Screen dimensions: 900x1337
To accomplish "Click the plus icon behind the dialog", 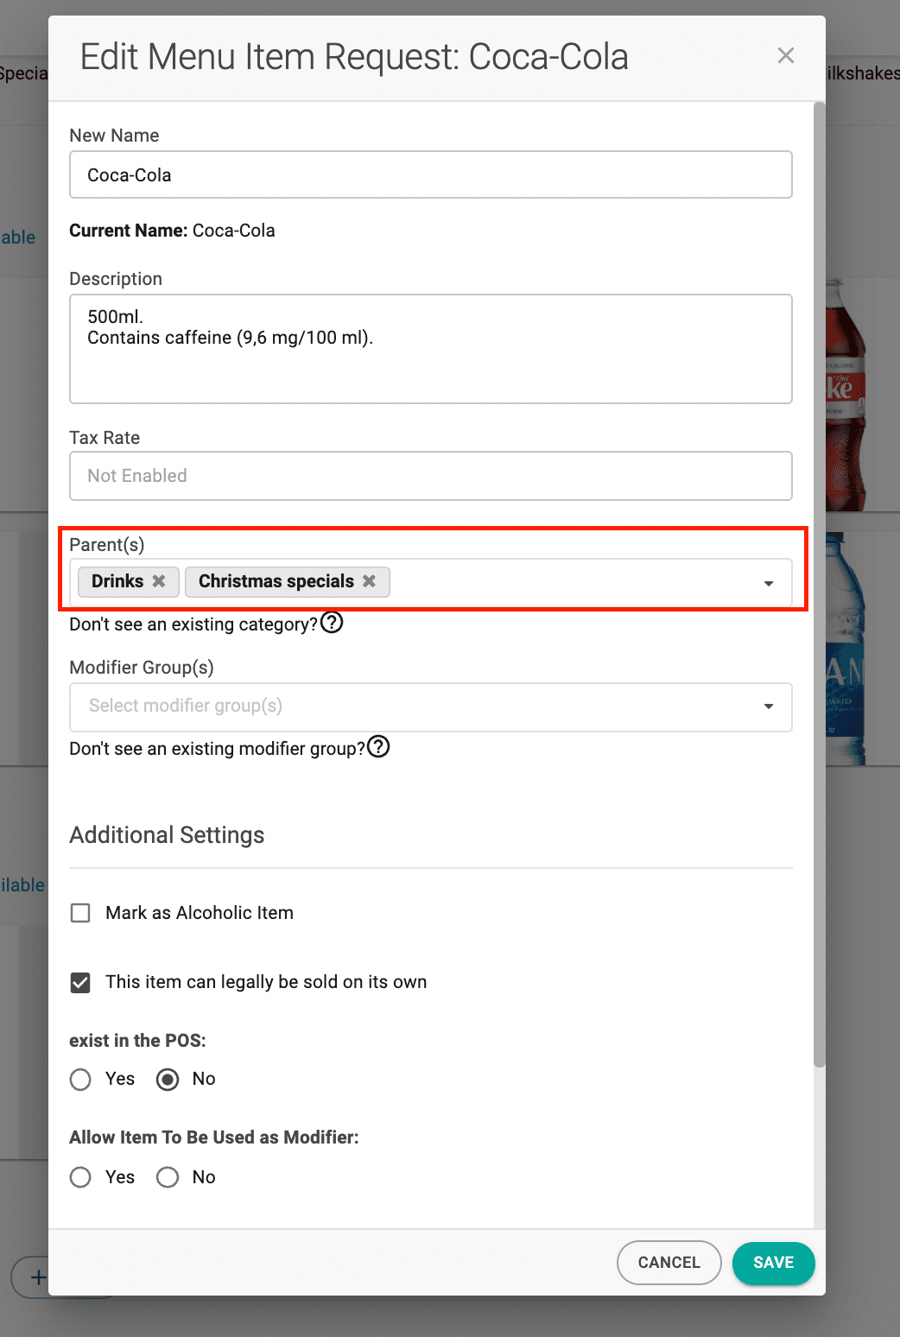I will [x=38, y=1277].
